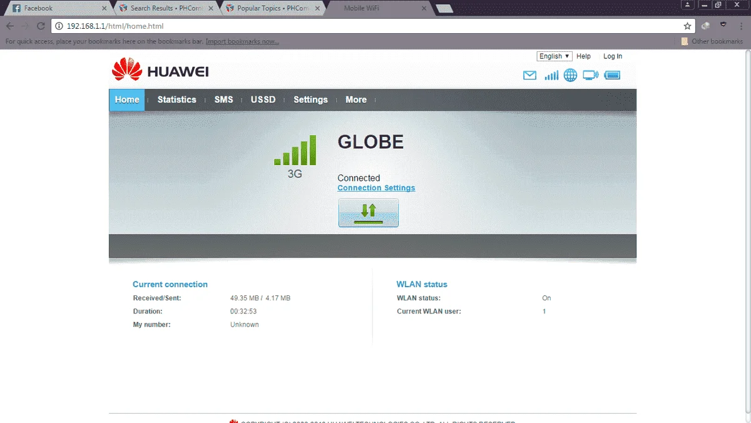The image size is (751, 423).
Task: Open a new browser tab
Action: [x=444, y=9]
